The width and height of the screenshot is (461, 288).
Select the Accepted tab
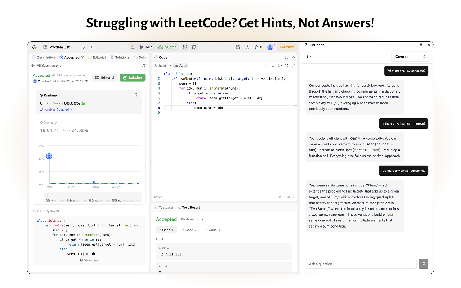(x=70, y=57)
